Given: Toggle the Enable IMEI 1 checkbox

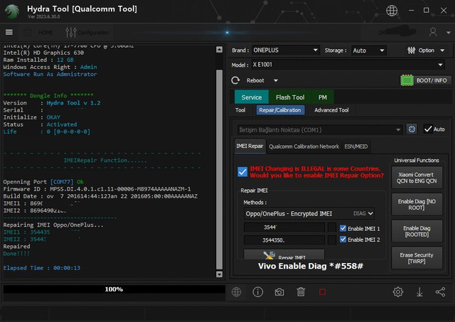Looking at the screenshot, I should click(343, 228).
